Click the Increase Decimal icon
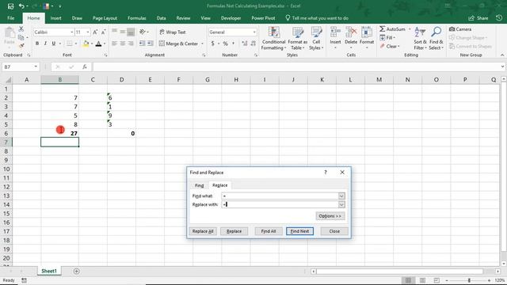This screenshot has height=285, width=507. pyautogui.click(x=245, y=44)
